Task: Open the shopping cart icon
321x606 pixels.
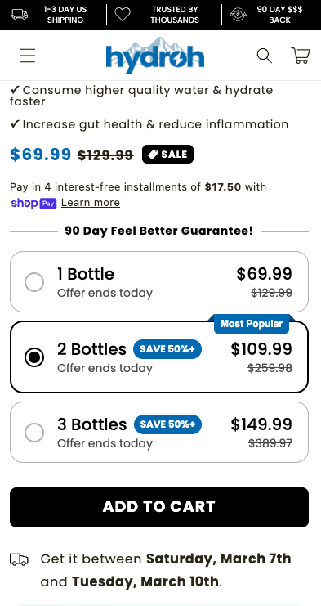Action: [300, 56]
